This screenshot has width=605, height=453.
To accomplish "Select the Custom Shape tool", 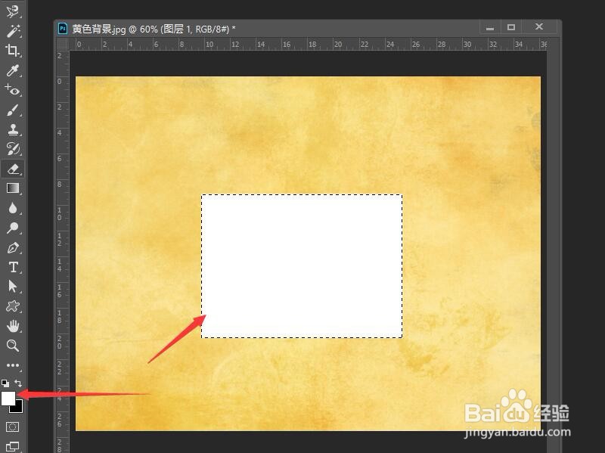I will (13, 306).
